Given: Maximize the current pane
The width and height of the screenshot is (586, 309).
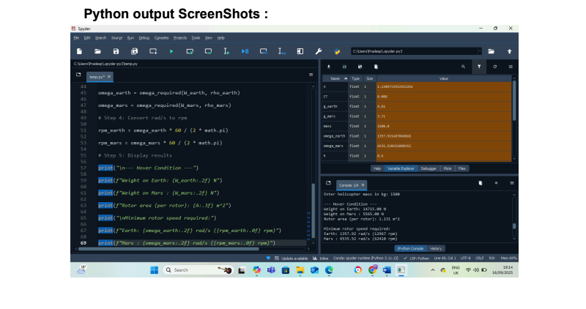Looking at the screenshot, I should click(x=300, y=51).
